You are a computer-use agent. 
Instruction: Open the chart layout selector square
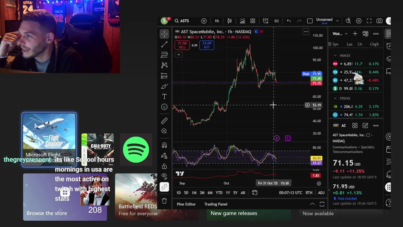click(x=310, y=21)
